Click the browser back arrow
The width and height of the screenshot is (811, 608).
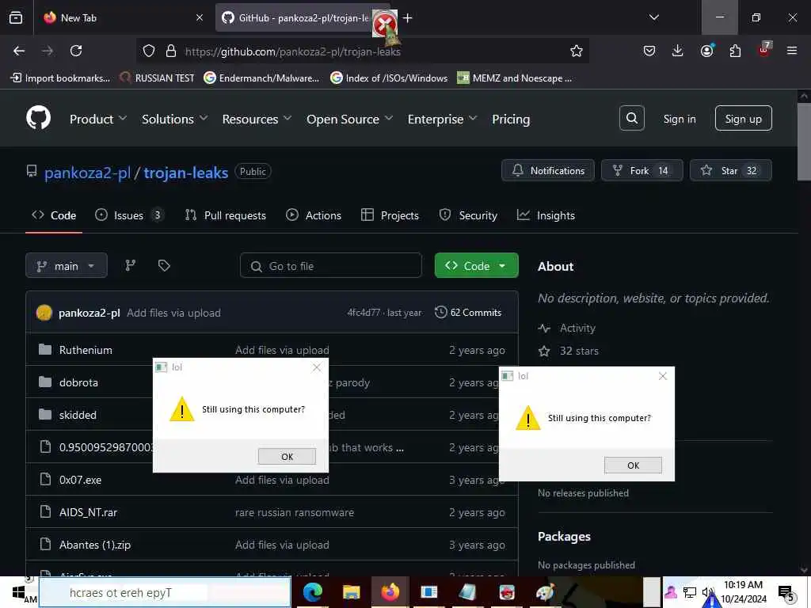[19, 51]
